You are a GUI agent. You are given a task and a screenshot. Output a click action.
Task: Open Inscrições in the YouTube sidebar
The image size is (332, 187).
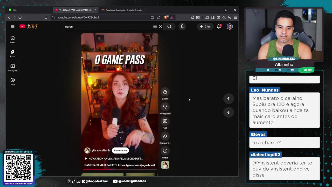(12, 68)
